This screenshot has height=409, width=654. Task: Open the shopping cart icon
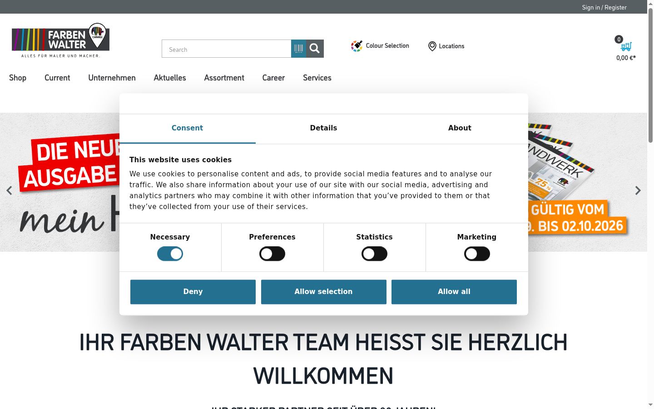tap(626, 46)
